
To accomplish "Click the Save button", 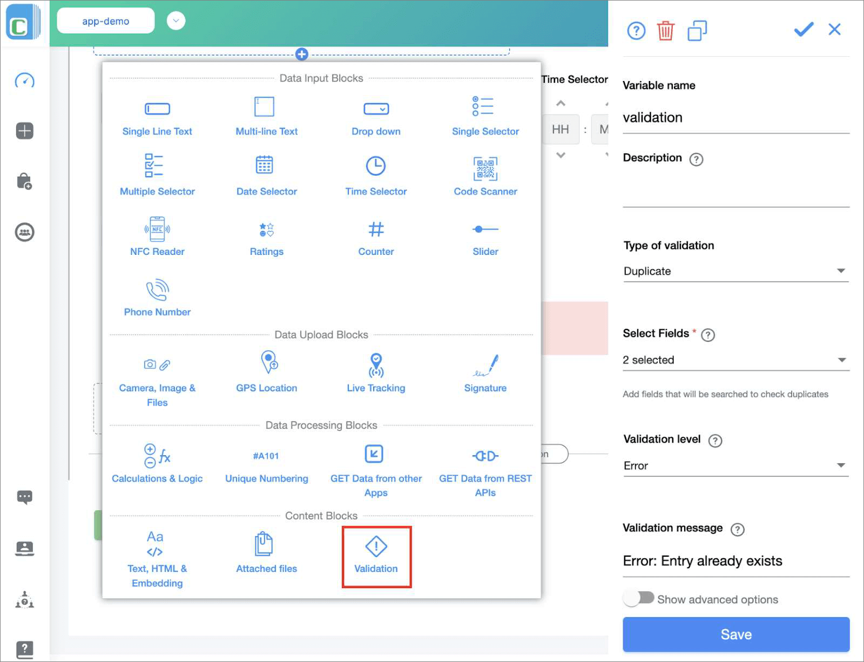I will pyautogui.click(x=736, y=634).
